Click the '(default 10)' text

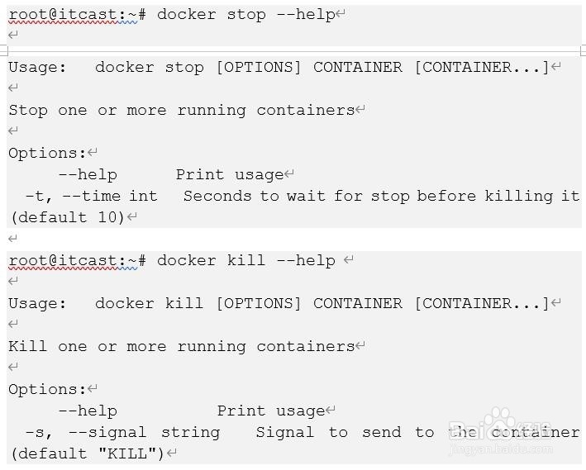tap(67, 217)
